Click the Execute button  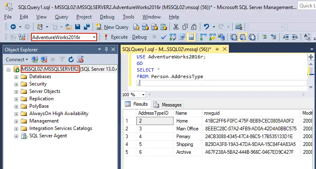pyautogui.click(x=116, y=37)
